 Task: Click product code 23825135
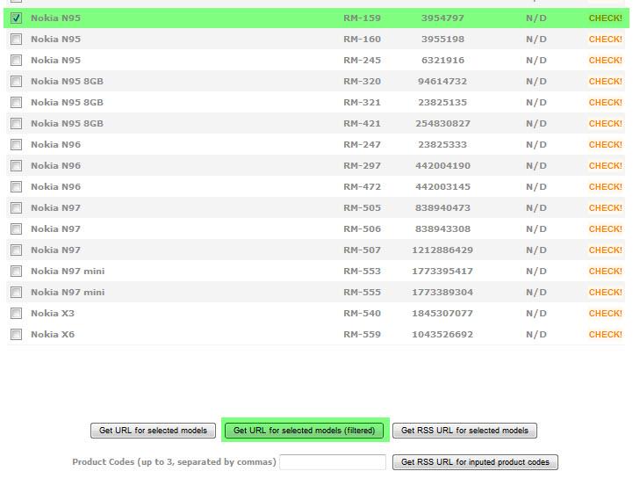[442, 103]
